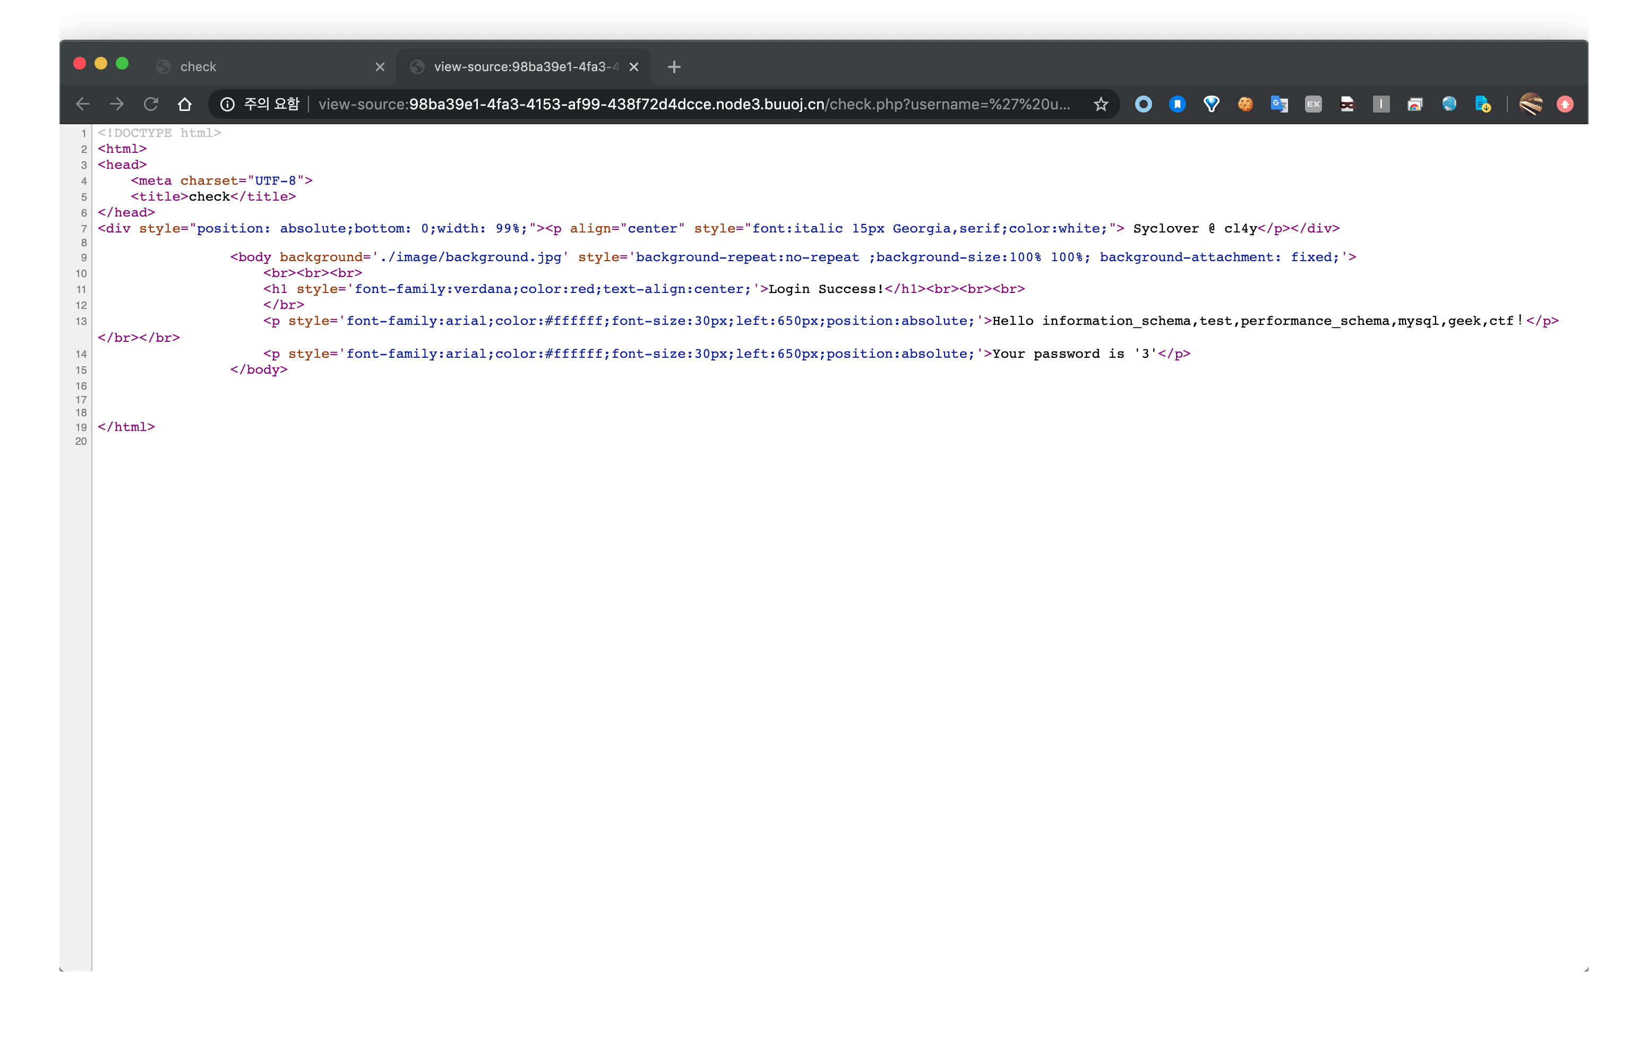Reload the current page
This screenshot has height=1050, width=1648.
pos(151,104)
